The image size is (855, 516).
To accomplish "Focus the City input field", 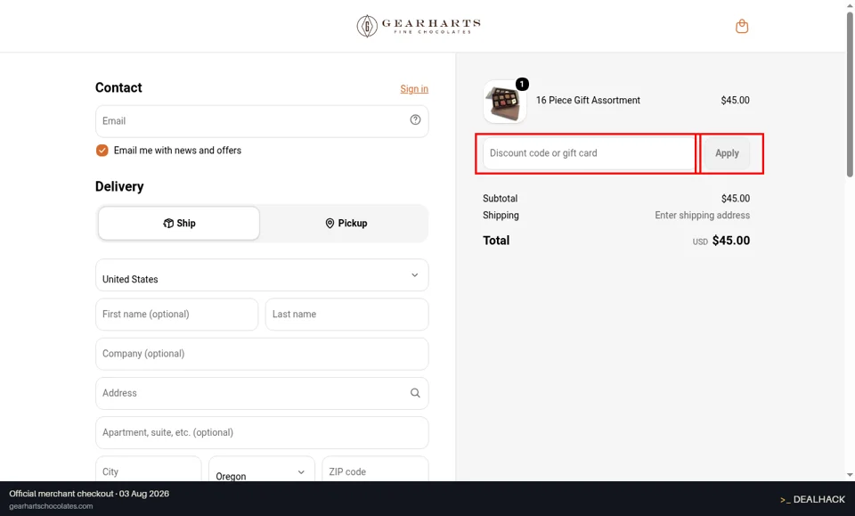I will [149, 469].
